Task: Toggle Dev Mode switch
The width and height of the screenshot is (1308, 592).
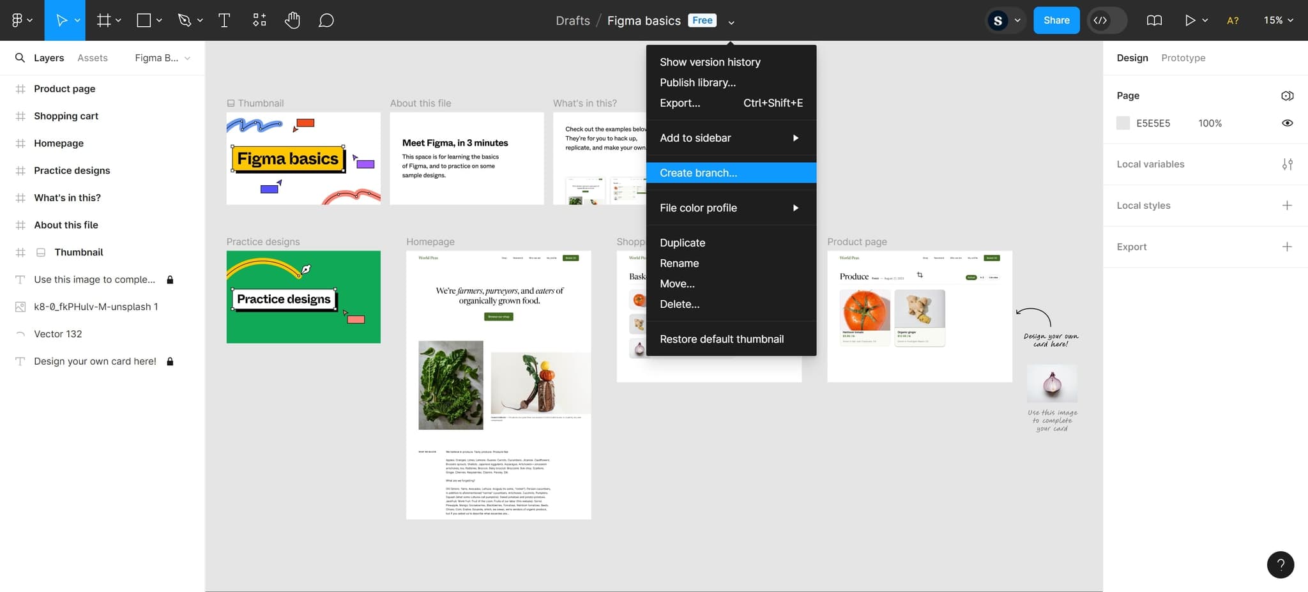Action: (1107, 20)
